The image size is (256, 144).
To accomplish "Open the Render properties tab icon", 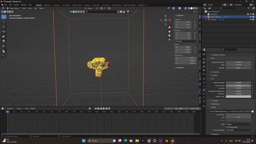I will point(204,59).
